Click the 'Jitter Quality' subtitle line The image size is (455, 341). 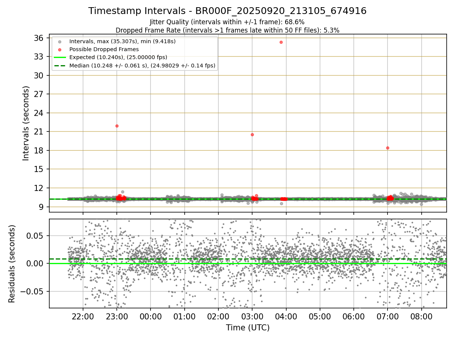click(227, 22)
